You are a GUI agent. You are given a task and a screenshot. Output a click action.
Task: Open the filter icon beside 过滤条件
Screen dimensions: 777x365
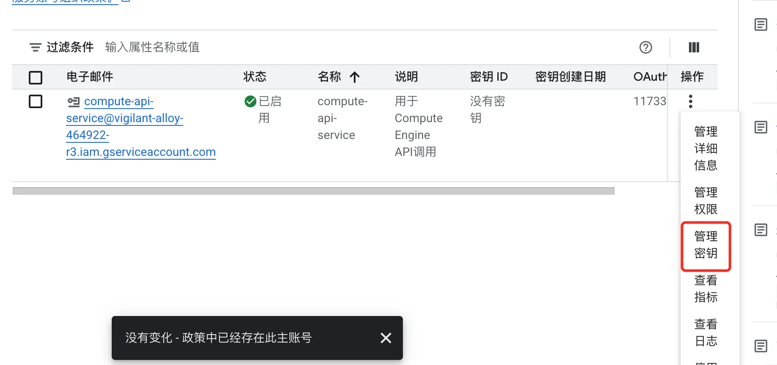tap(36, 47)
